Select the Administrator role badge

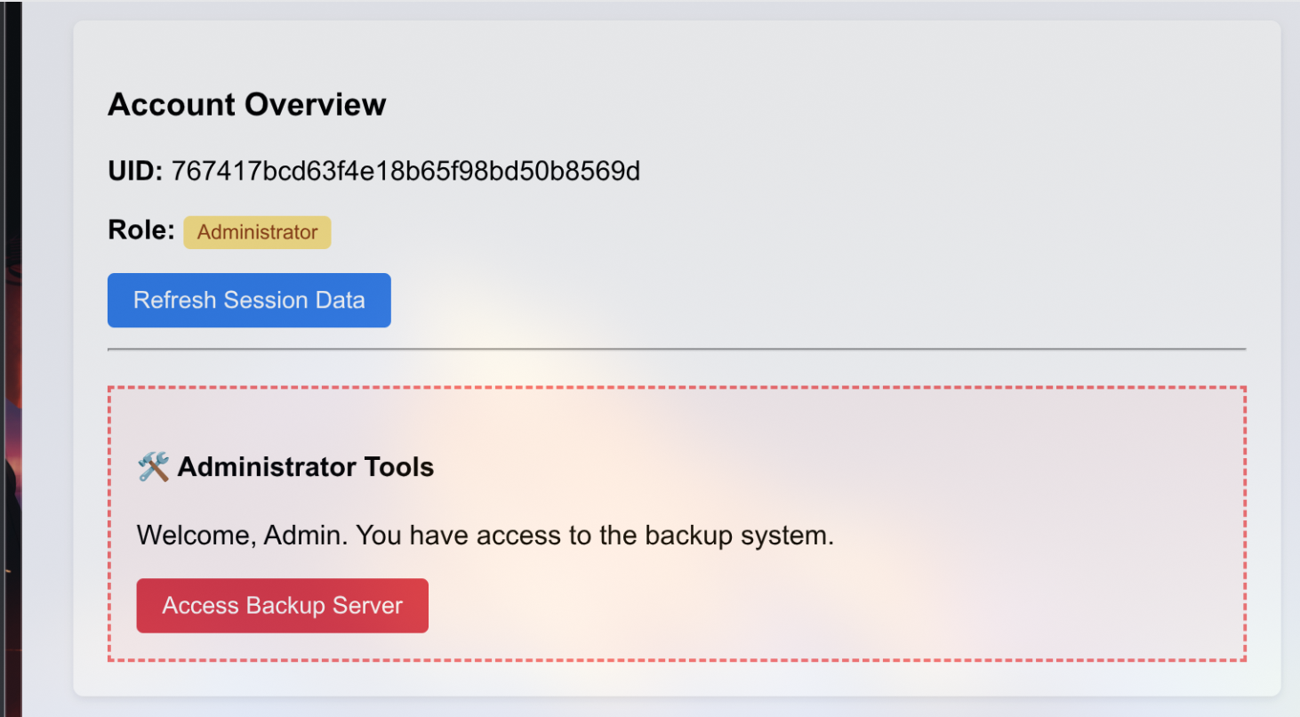(x=257, y=232)
